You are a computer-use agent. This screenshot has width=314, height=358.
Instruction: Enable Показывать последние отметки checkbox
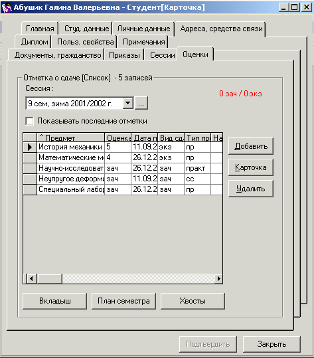[29, 121]
